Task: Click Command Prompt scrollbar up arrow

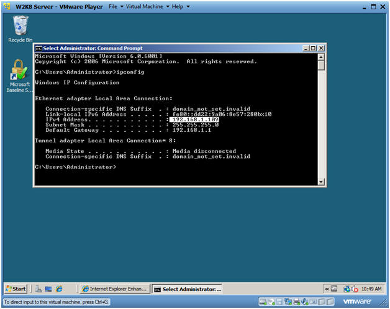Action: 321,57
